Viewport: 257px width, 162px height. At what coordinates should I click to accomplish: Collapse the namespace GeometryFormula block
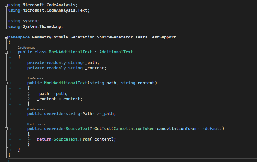(x=6, y=38)
